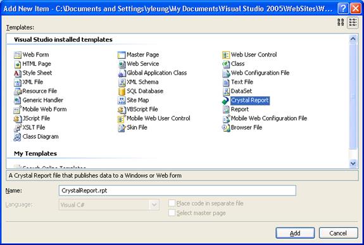Screen dimensions: 364x245
Task: Pick the Site Map template icon
Action: (x=122, y=100)
